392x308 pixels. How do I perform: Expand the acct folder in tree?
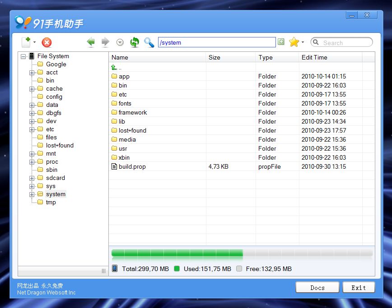[32, 73]
